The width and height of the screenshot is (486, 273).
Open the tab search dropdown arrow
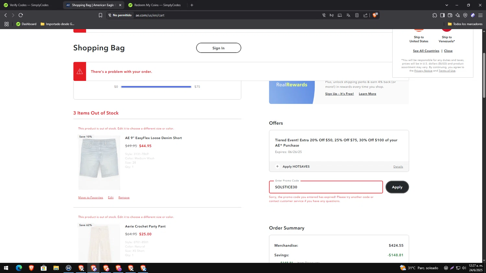[x=447, y=5]
